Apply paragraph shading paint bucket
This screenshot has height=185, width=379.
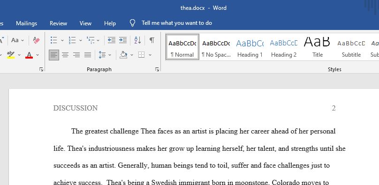pyautogui.click(x=123, y=55)
